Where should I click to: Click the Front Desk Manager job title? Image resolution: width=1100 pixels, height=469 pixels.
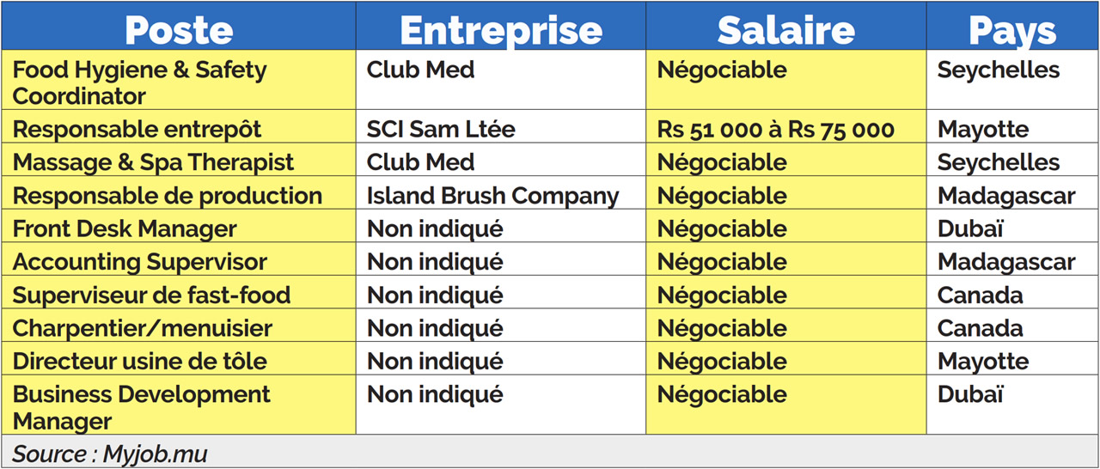tap(125, 228)
